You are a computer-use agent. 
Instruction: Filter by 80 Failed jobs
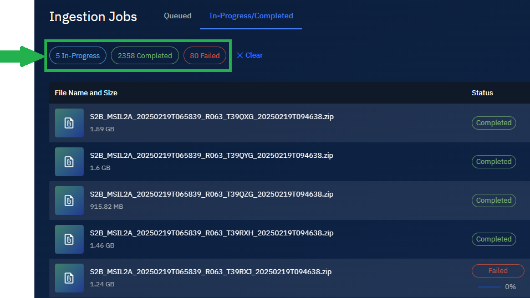point(205,55)
